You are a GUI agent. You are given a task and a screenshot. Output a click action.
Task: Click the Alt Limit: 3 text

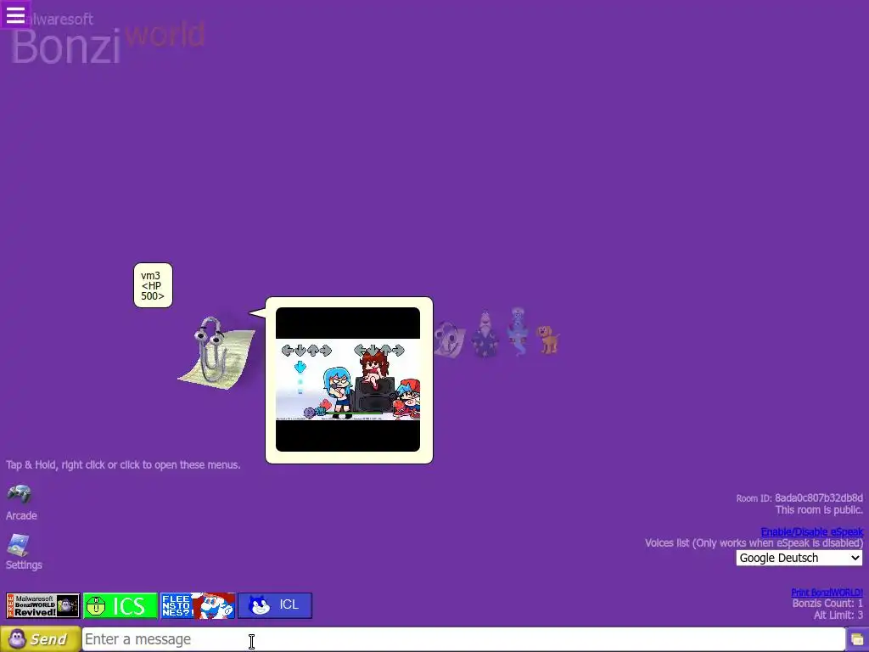(x=838, y=615)
